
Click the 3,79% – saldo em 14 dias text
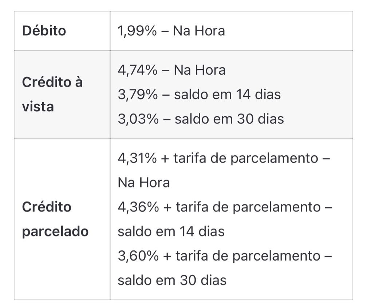[x=199, y=95]
